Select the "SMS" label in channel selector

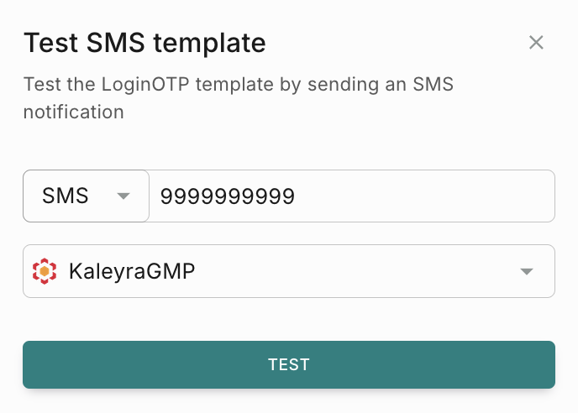click(66, 196)
